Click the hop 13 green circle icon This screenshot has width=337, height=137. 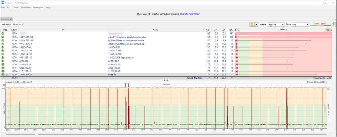(3, 75)
